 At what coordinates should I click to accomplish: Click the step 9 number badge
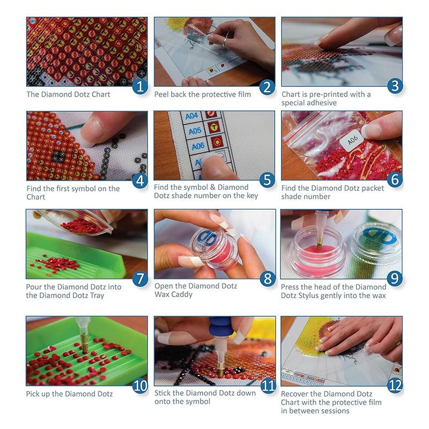pos(395,278)
